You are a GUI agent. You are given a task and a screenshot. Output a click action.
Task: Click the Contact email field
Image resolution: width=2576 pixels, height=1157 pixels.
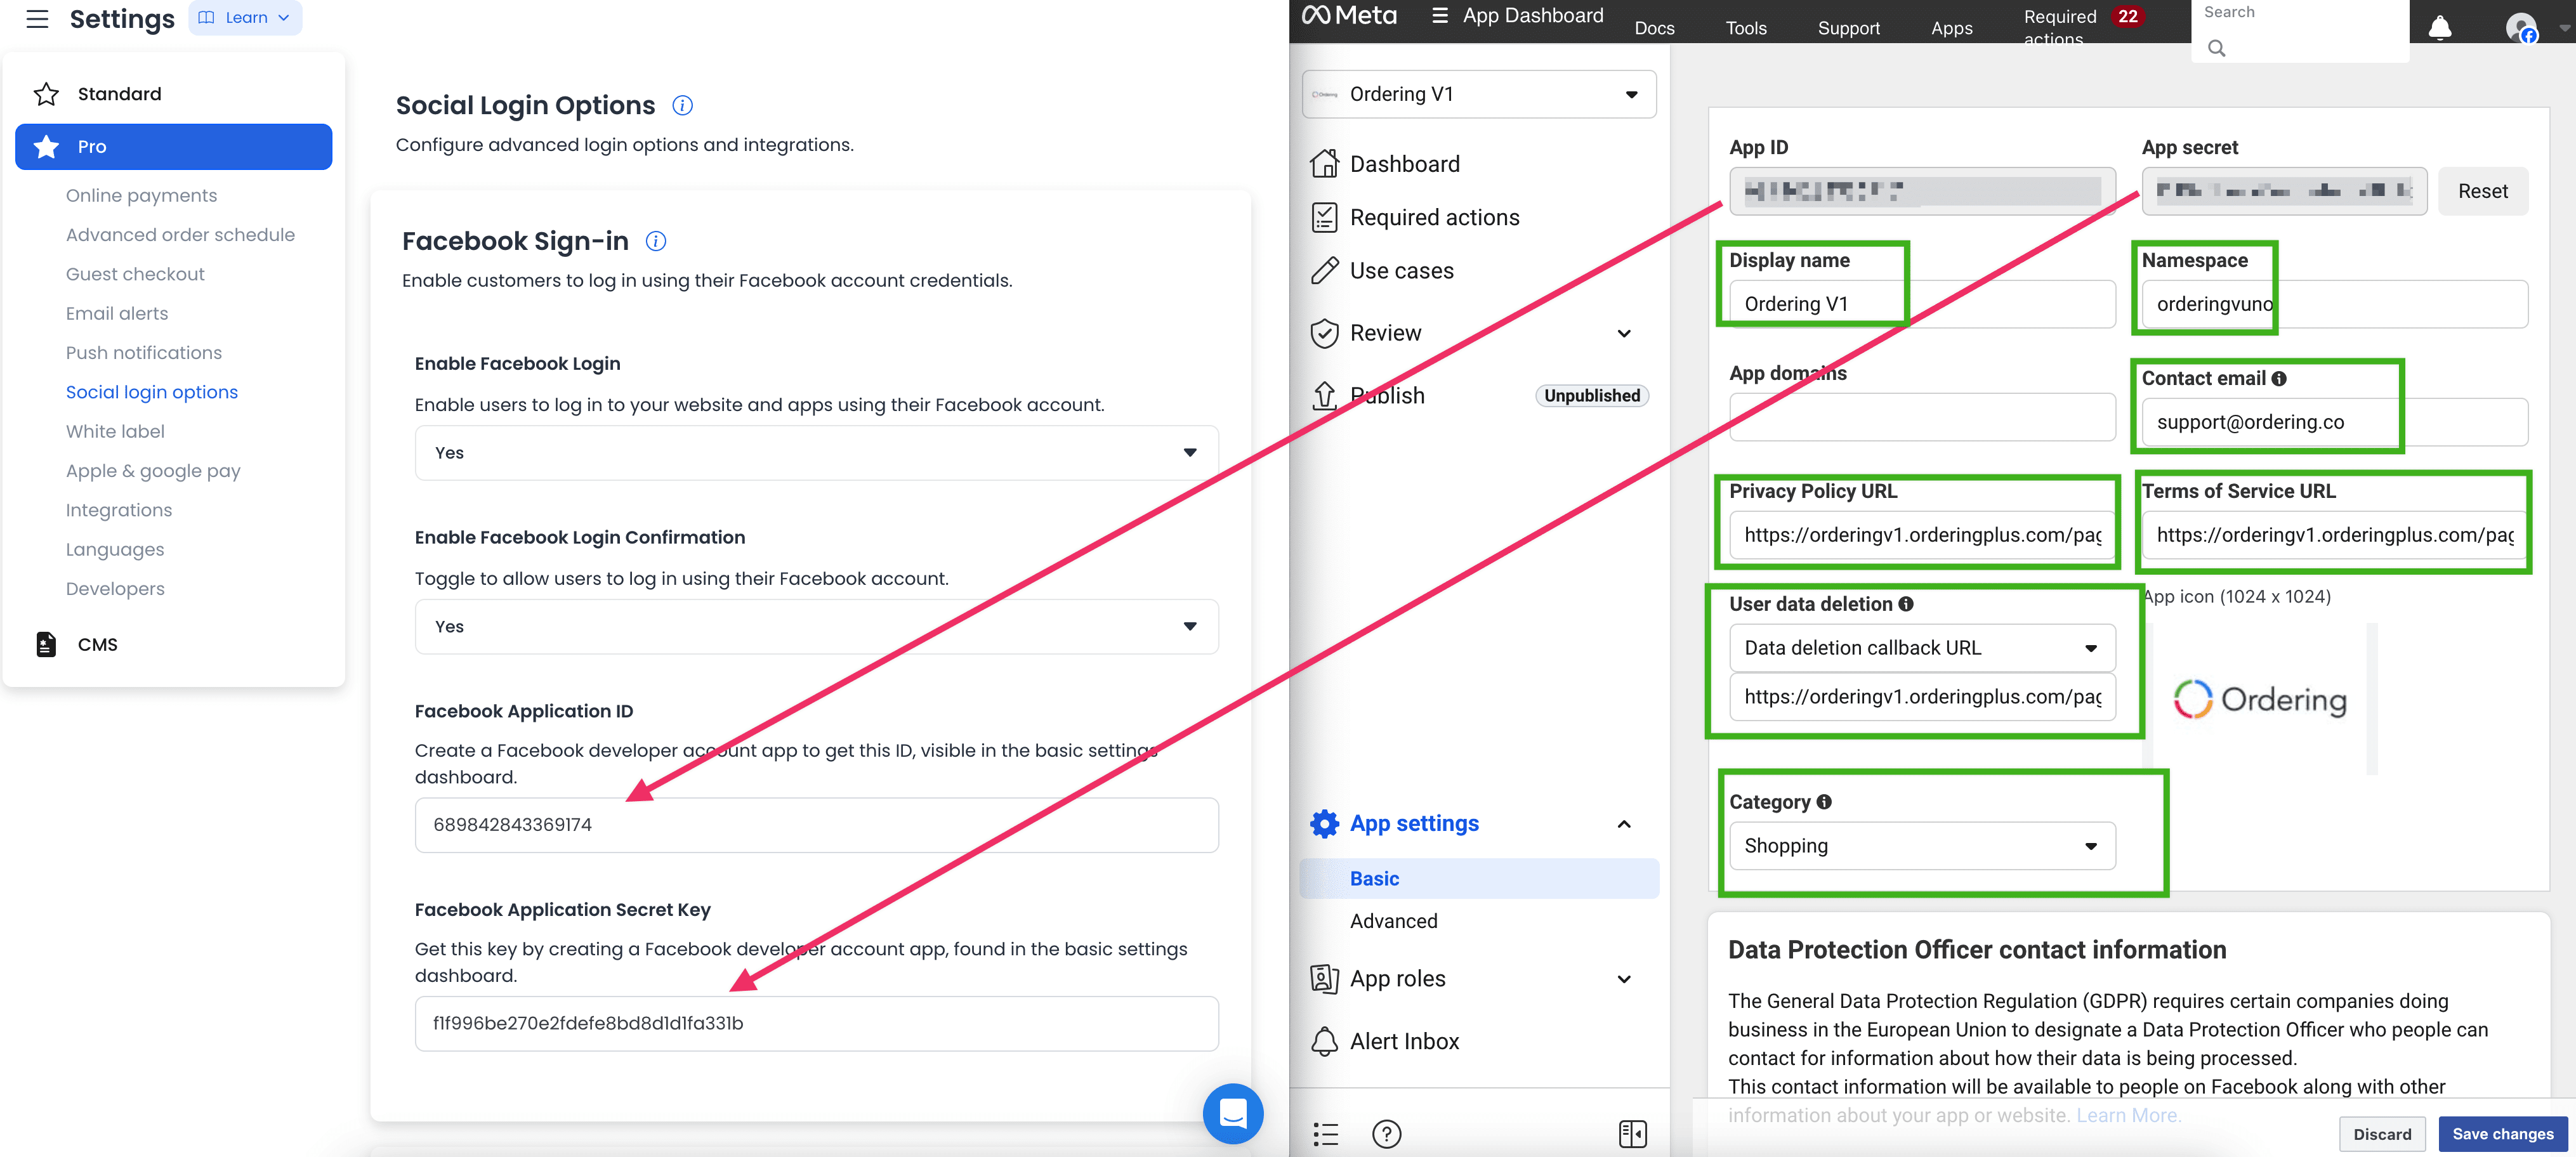tap(2334, 422)
